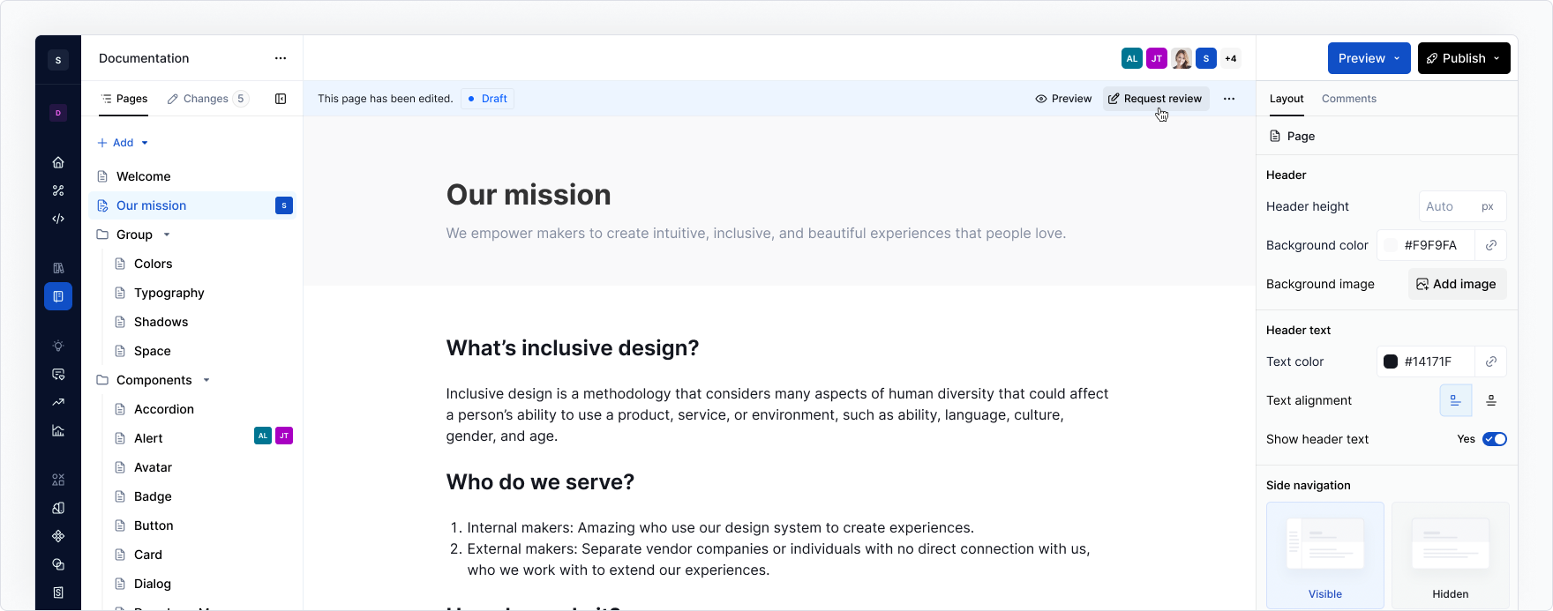
Task: Switch to the Changes tab
Action: point(208,99)
